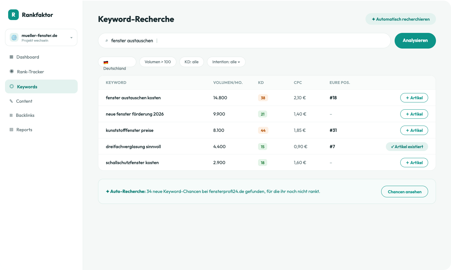
Task: Focus the fenster austauschen search field
Action: (244, 41)
